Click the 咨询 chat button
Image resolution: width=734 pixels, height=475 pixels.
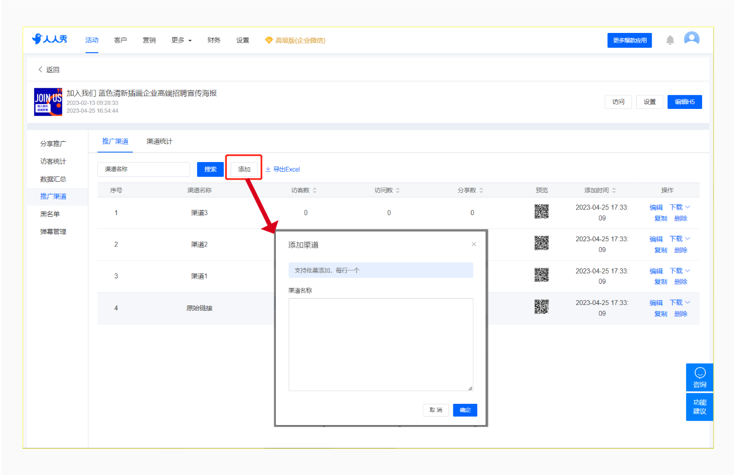tap(699, 377)
